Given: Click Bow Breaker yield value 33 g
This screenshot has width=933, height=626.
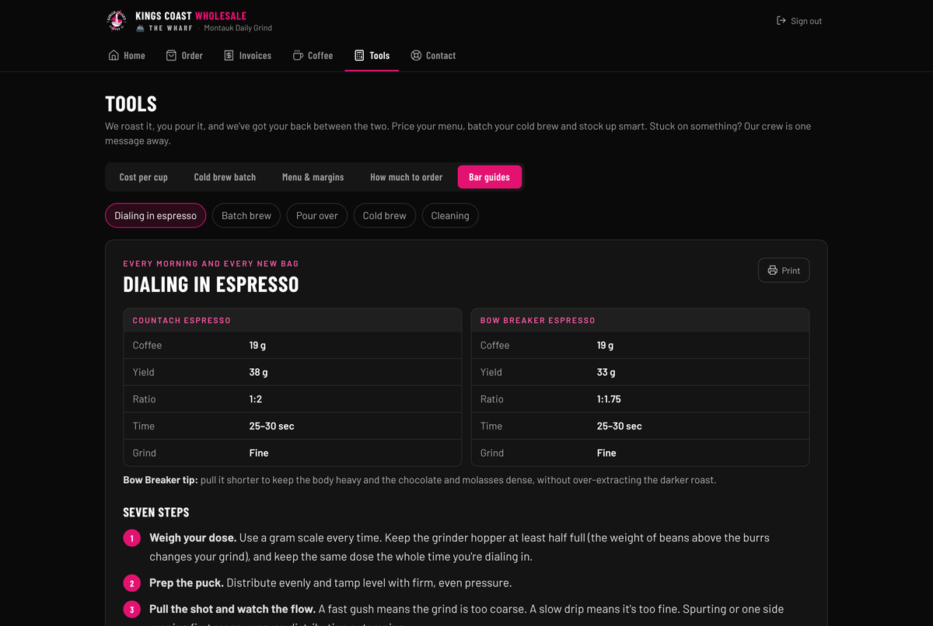Looking at the screenshot, I should 606,372.
